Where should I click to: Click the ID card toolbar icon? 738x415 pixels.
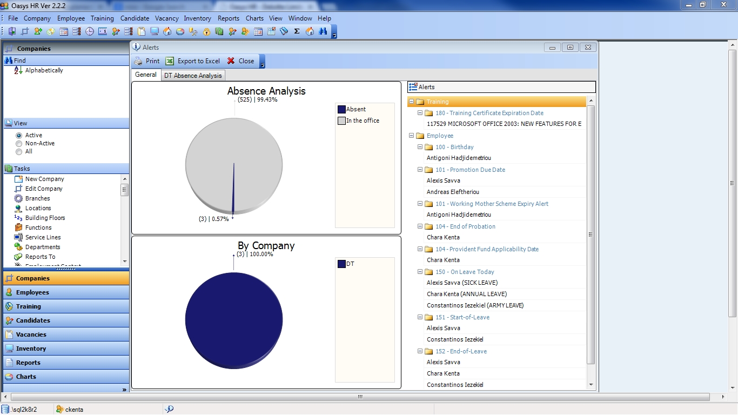(103, 31)
